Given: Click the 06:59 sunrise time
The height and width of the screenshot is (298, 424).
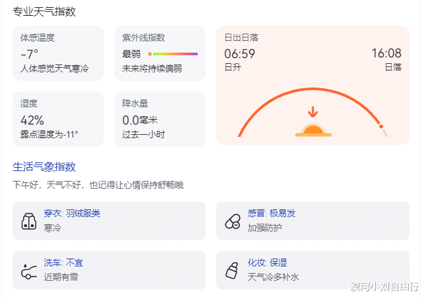Looking at the screenshot, I should tap(240, 53).
